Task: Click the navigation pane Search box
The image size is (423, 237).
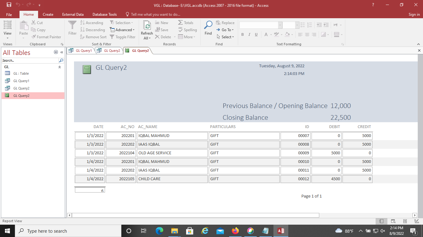Action: 30,60
